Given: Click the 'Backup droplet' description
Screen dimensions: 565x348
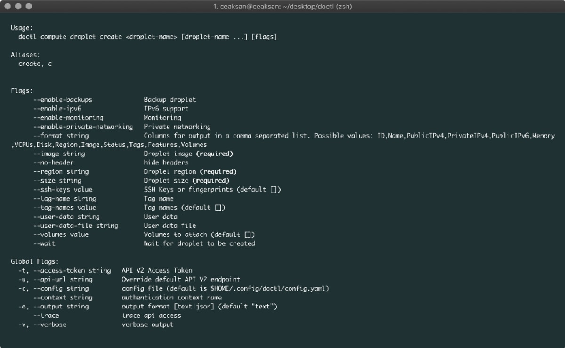Looking at the screenshot, I should (170, 100).
